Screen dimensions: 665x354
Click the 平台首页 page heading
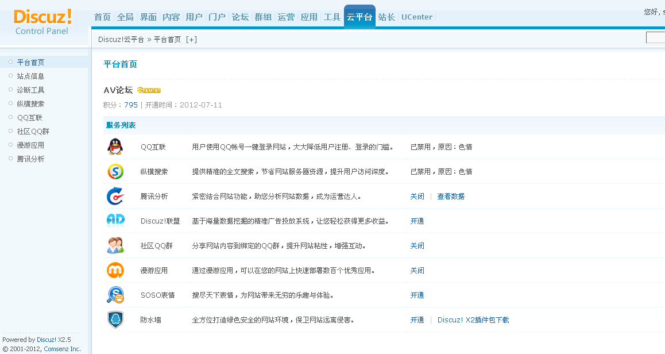click(x=121, y=64)
